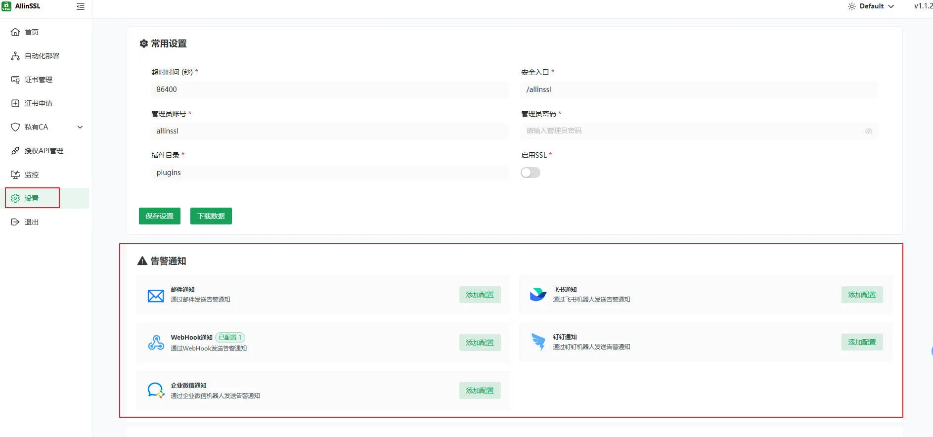Click the 保存设置 button
This screenshot has width=933, height=437.
160,216
